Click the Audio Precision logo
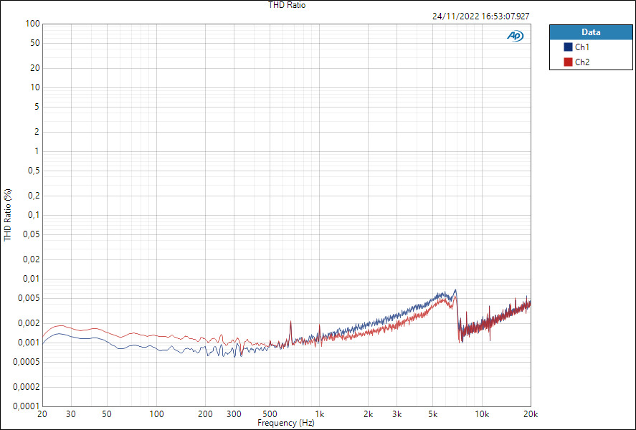The width and height of the screenshot is (636, 430). pos(516,34)
